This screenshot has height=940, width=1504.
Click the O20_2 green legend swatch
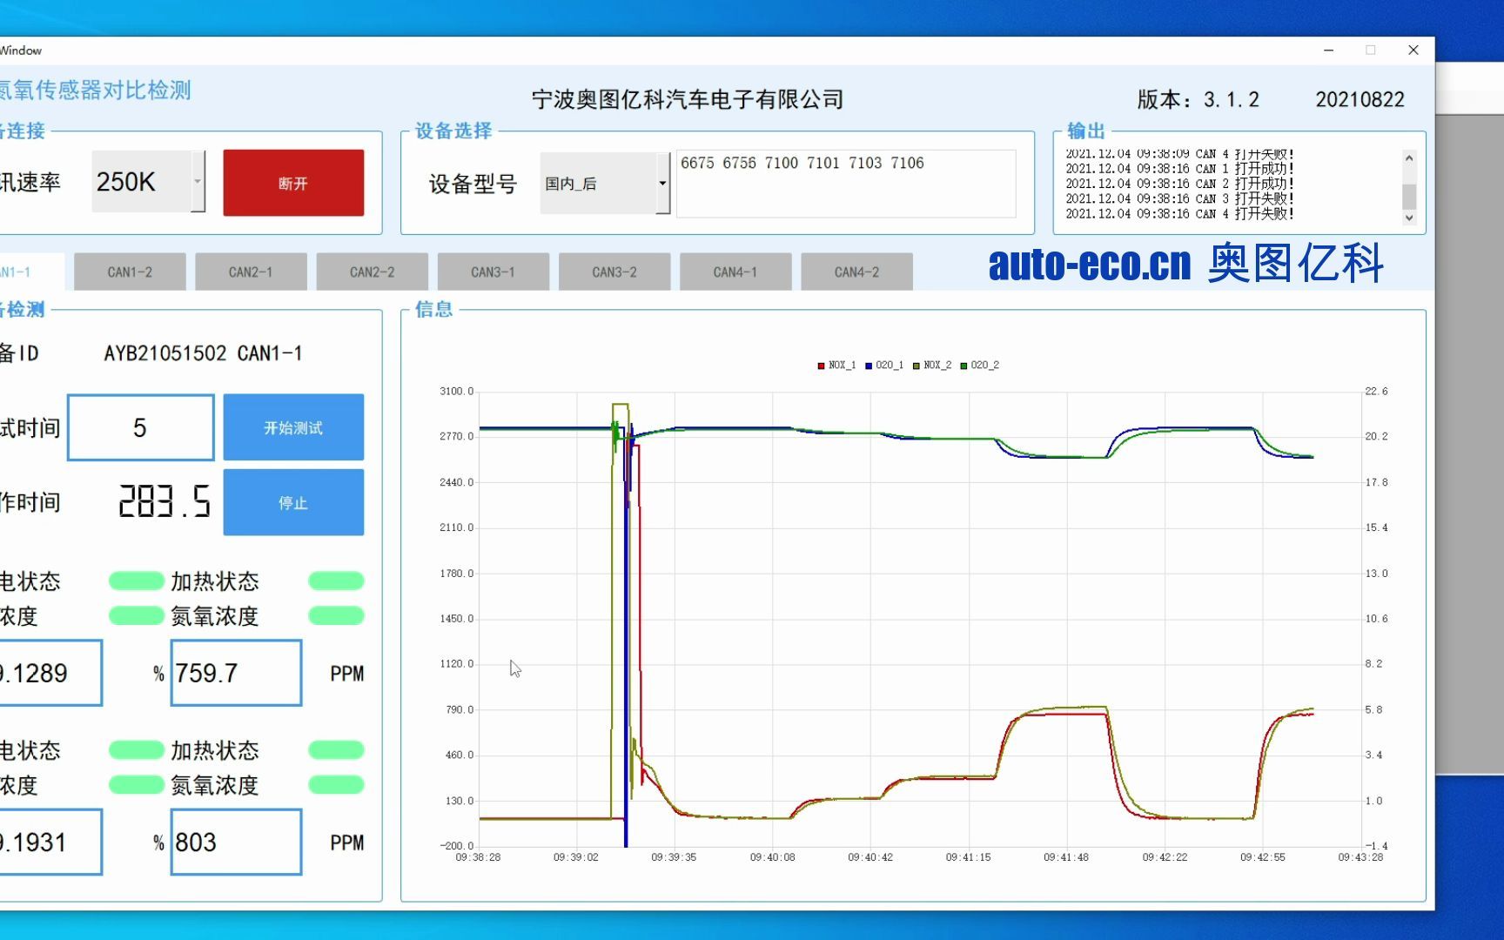[x=963, y=366]
